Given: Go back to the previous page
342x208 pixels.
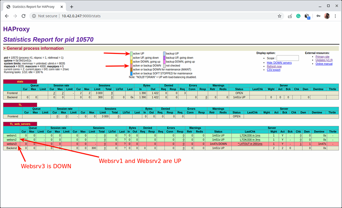Looking at the screenshot, I should [x=7, y=16].
